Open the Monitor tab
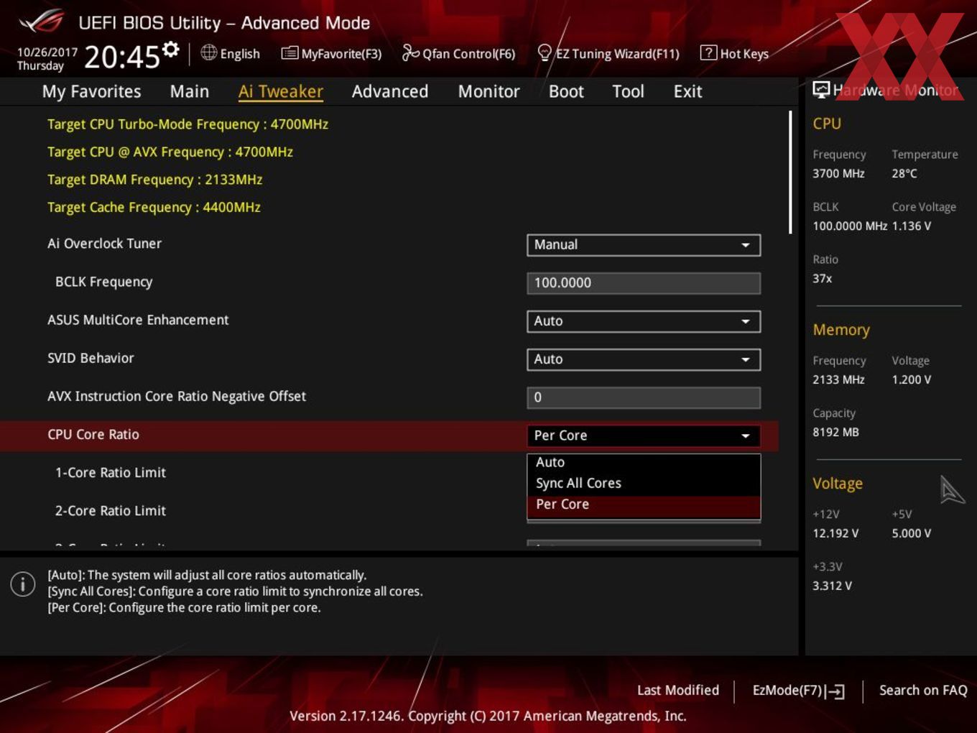 (x=489, y=91)
